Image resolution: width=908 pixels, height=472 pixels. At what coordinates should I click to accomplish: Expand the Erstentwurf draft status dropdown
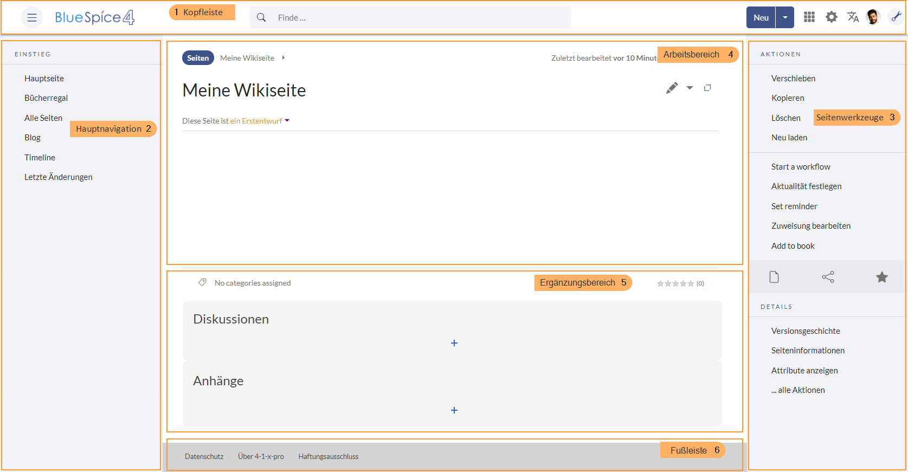coord(287,121)
